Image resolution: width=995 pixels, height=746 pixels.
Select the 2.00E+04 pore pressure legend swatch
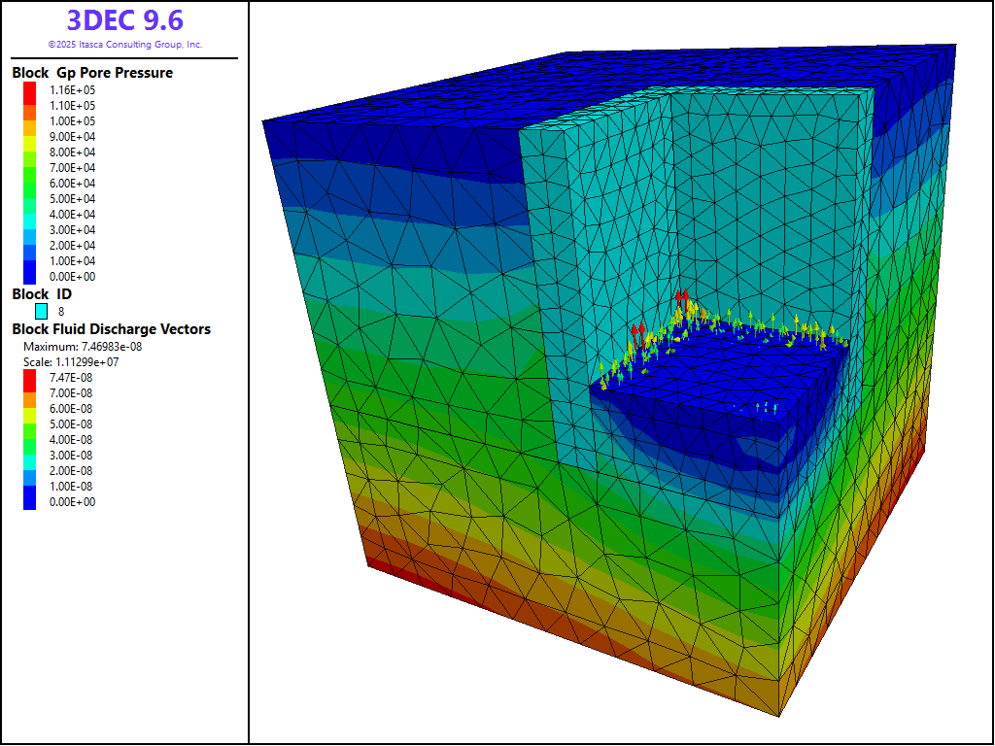pyautogui.click(x=30, y=246)
